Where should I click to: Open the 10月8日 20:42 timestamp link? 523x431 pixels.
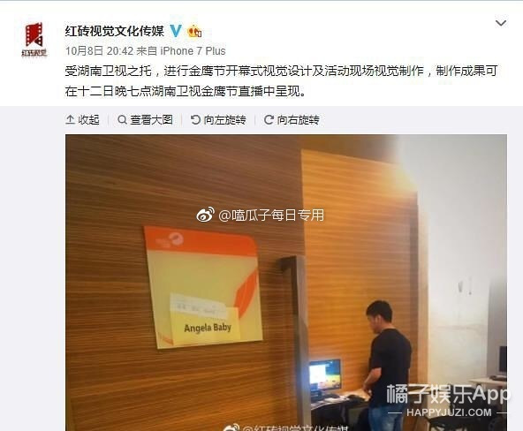[99, 51]
